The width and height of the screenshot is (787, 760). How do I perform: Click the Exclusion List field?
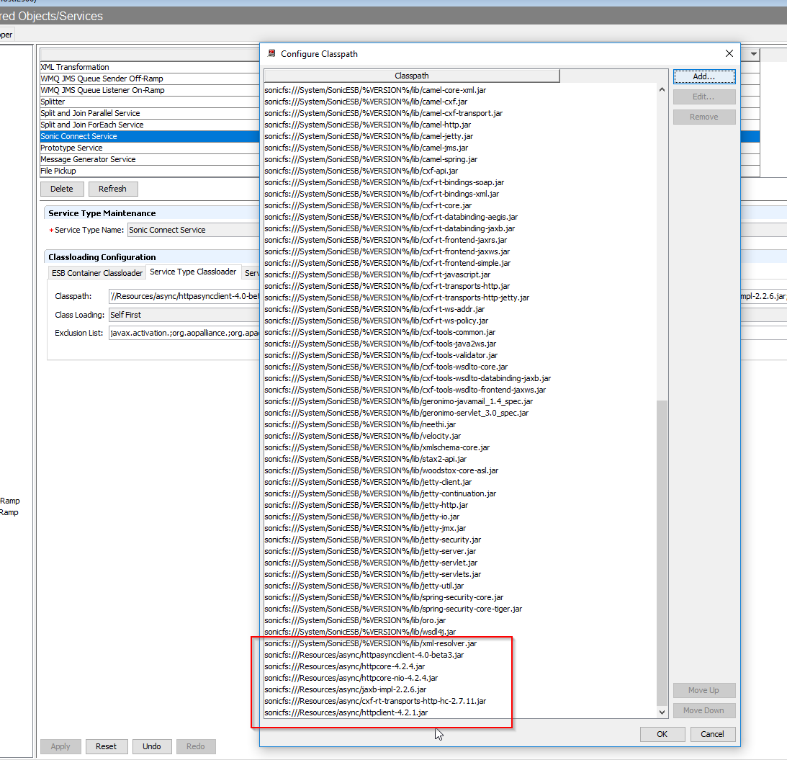click(x=184, y=333)
